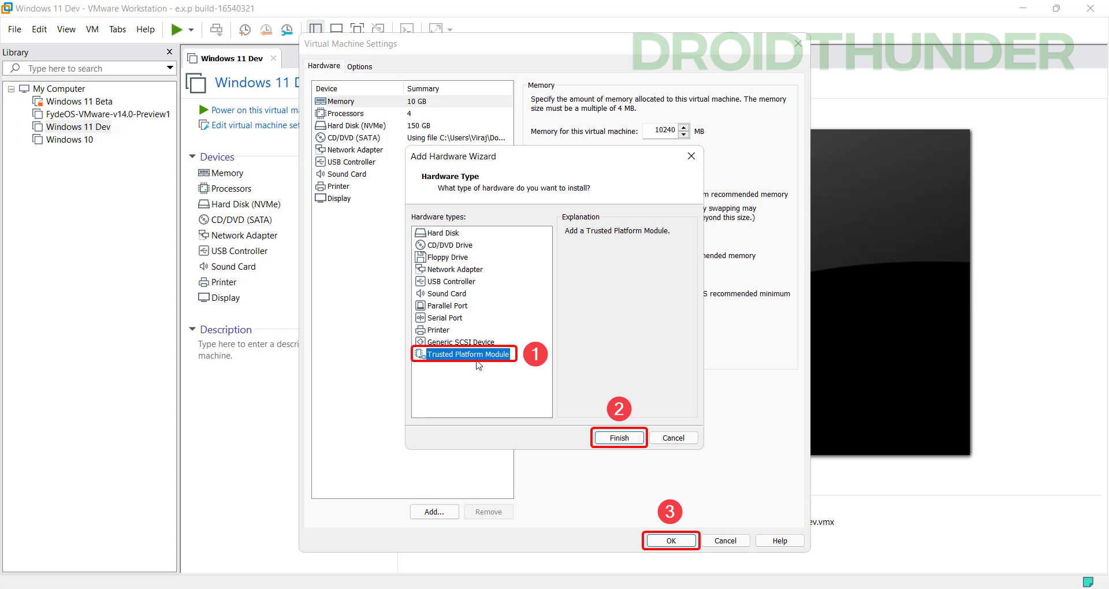
Task: Open the File menu
Action: 14,29
